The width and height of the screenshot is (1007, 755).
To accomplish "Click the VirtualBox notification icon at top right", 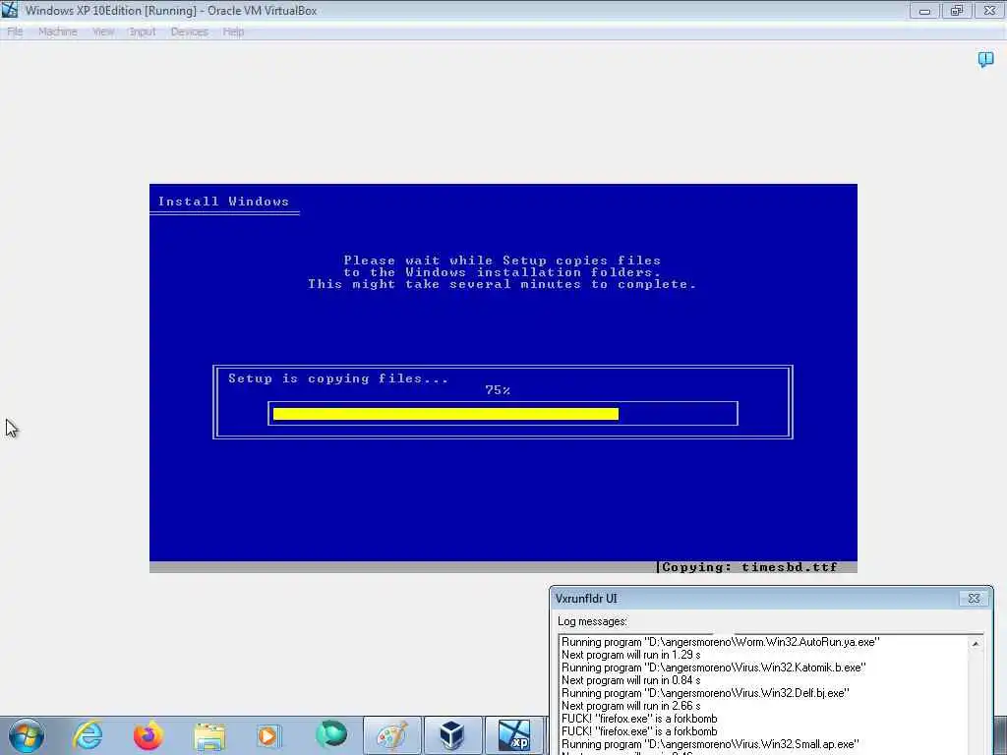I will coord(985,60).
